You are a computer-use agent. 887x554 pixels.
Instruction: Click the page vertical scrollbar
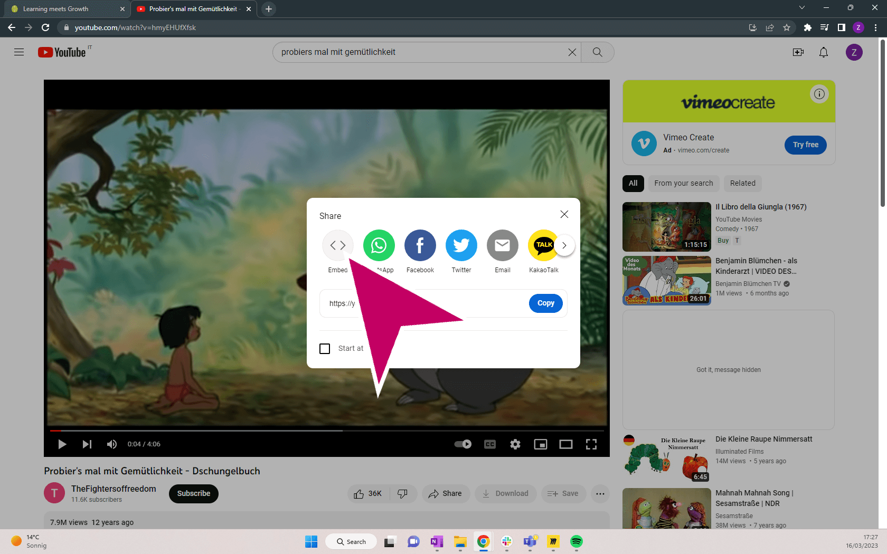click(883, 122)
